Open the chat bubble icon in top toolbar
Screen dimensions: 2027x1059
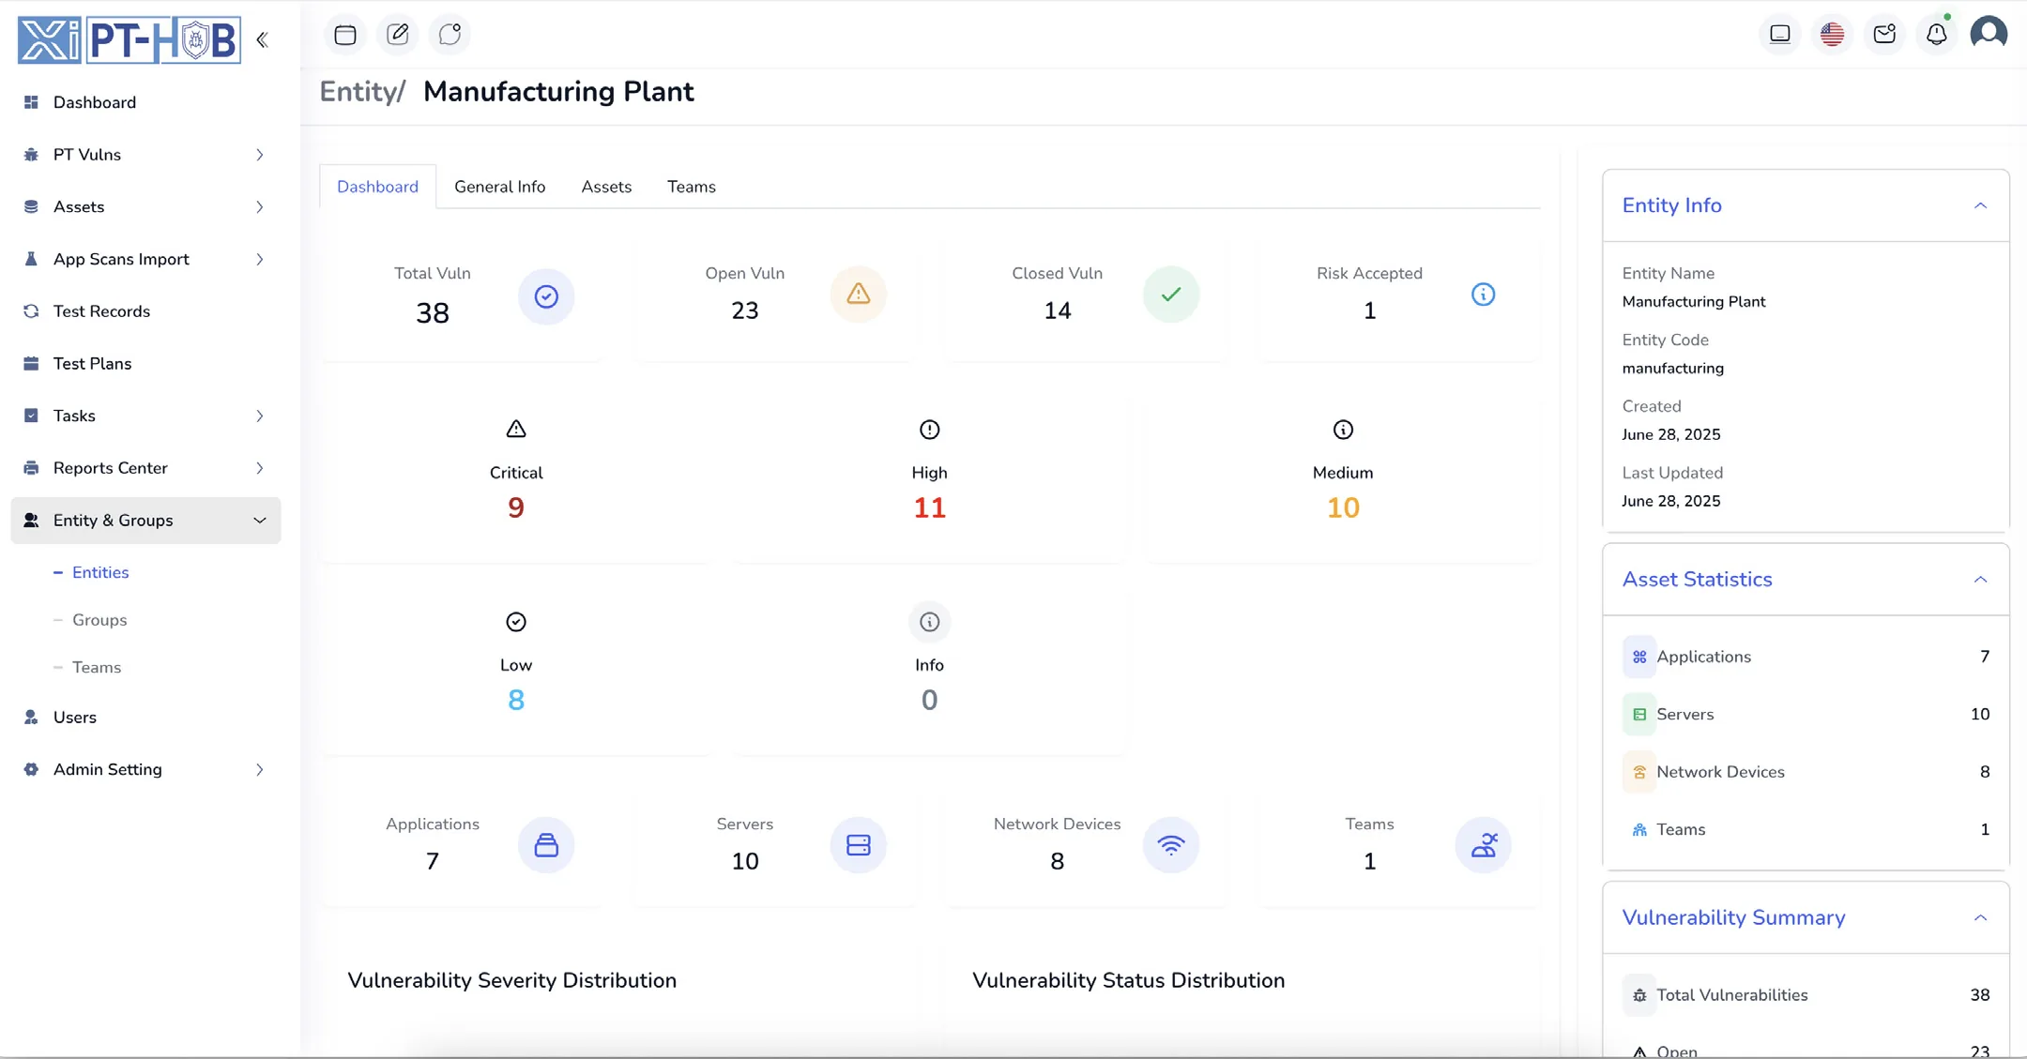click(450, 35)
